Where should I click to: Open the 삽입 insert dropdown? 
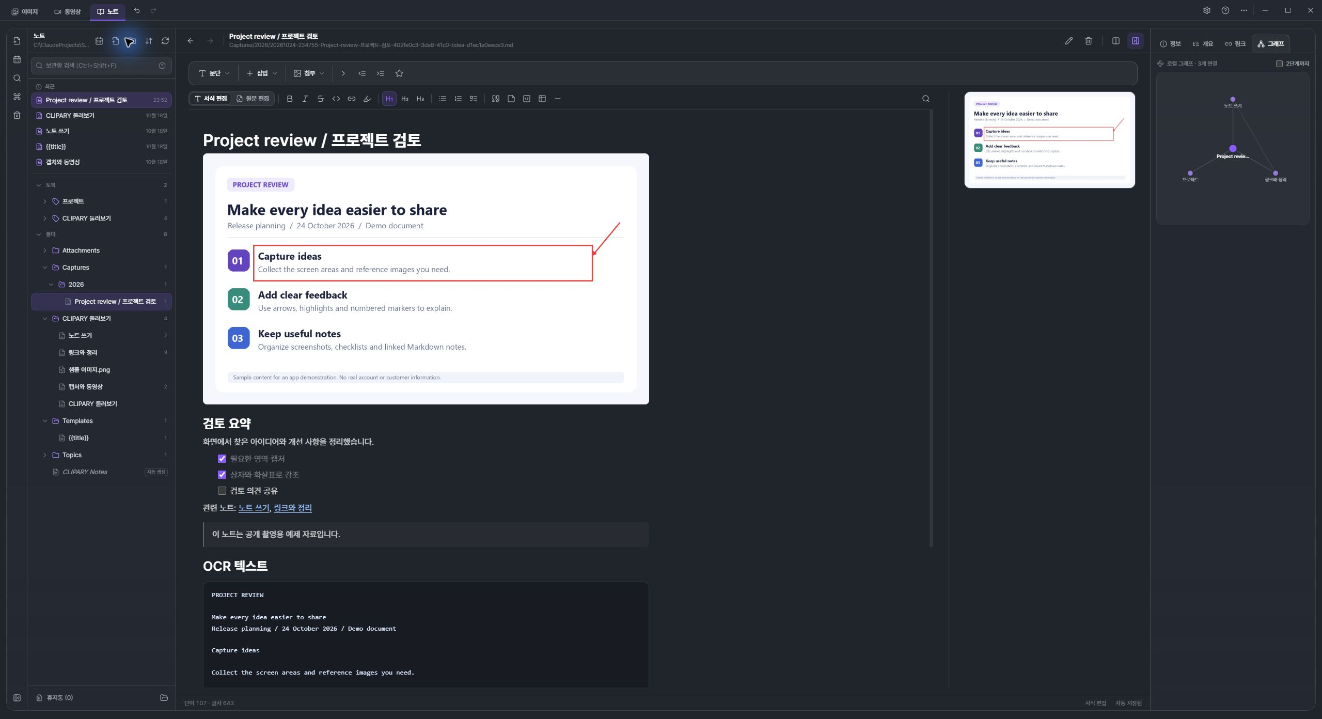262,73
